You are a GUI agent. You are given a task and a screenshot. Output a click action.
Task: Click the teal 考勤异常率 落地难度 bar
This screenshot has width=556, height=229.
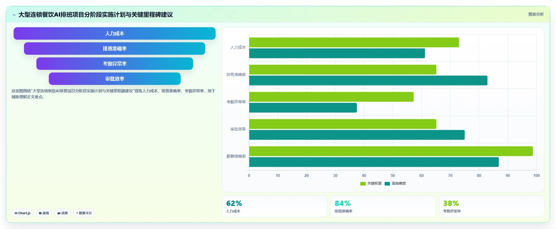303,108
